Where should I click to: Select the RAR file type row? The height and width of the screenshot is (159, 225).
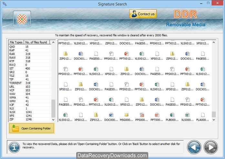[29, 54]
